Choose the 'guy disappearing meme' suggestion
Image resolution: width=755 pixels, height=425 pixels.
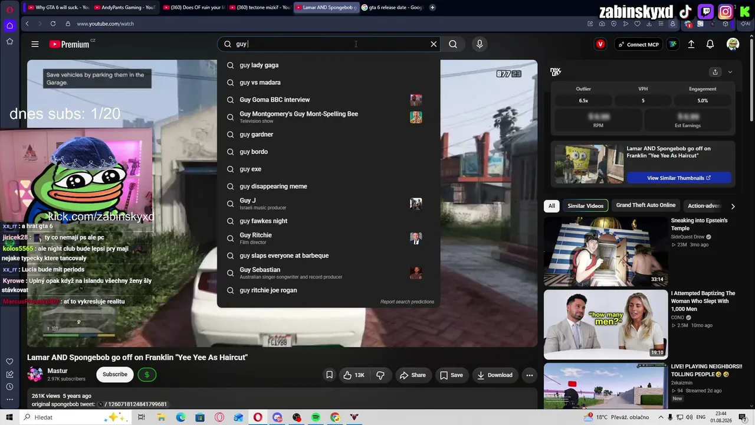(x=329, y=187)
